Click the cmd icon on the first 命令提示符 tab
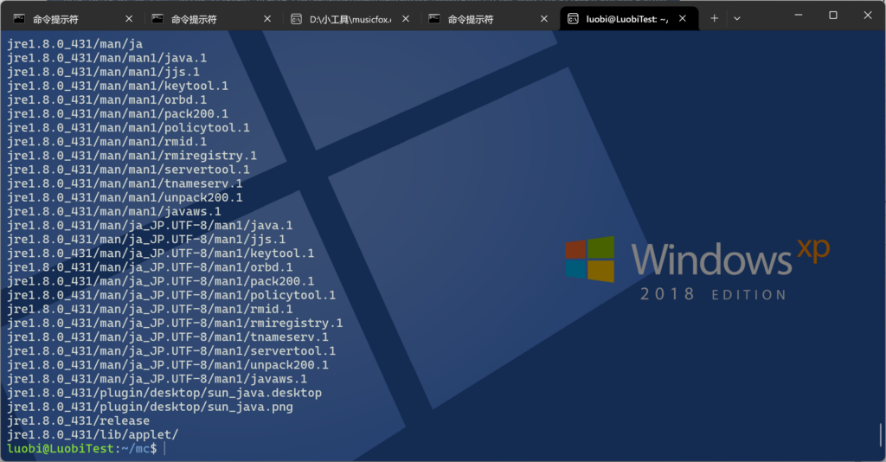This screenshot has width=886, height=462. point(19,18)
